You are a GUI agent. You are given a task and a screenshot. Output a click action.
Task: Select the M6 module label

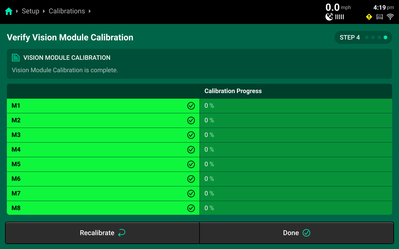coord(16,179)
